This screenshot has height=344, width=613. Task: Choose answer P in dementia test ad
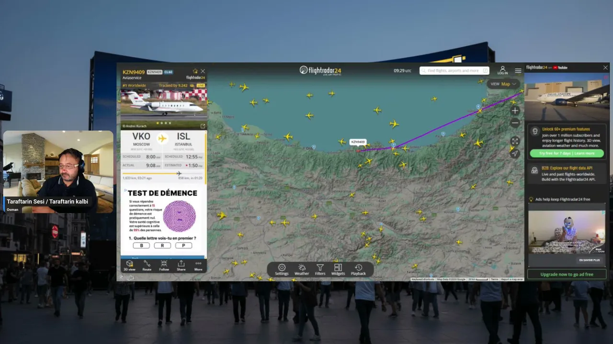tap(183, 246)
